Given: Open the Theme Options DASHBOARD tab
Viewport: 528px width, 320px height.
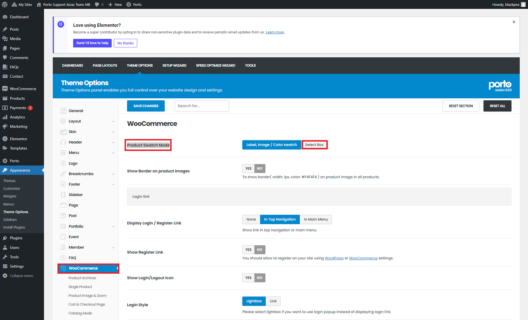Looking at the screenshot, I should coord(73,66).
